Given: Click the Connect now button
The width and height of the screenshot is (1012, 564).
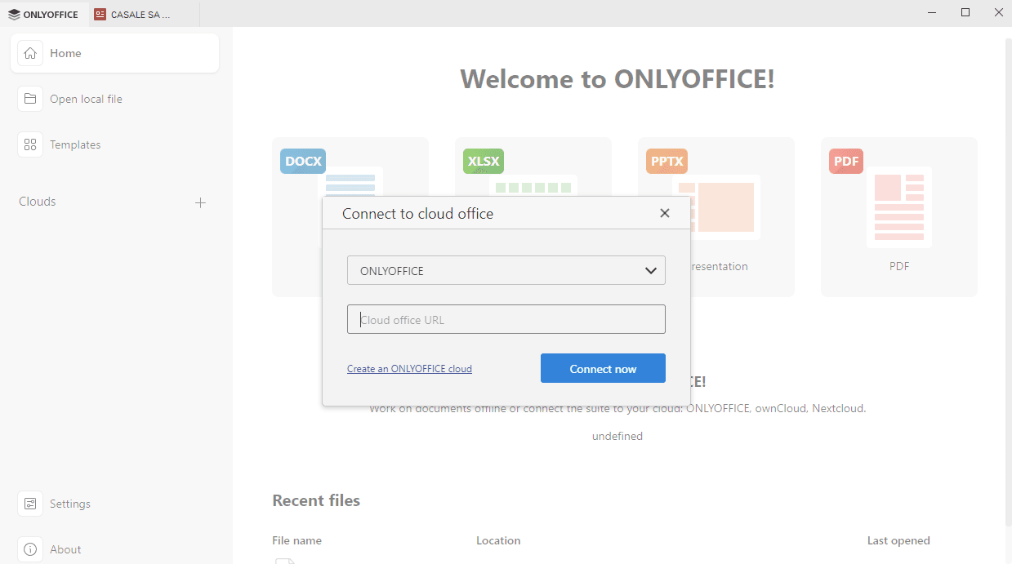Looking at the screenshot, I should (x=603, y=368).
